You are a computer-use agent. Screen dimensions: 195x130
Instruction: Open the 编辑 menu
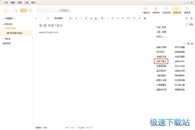13,3
